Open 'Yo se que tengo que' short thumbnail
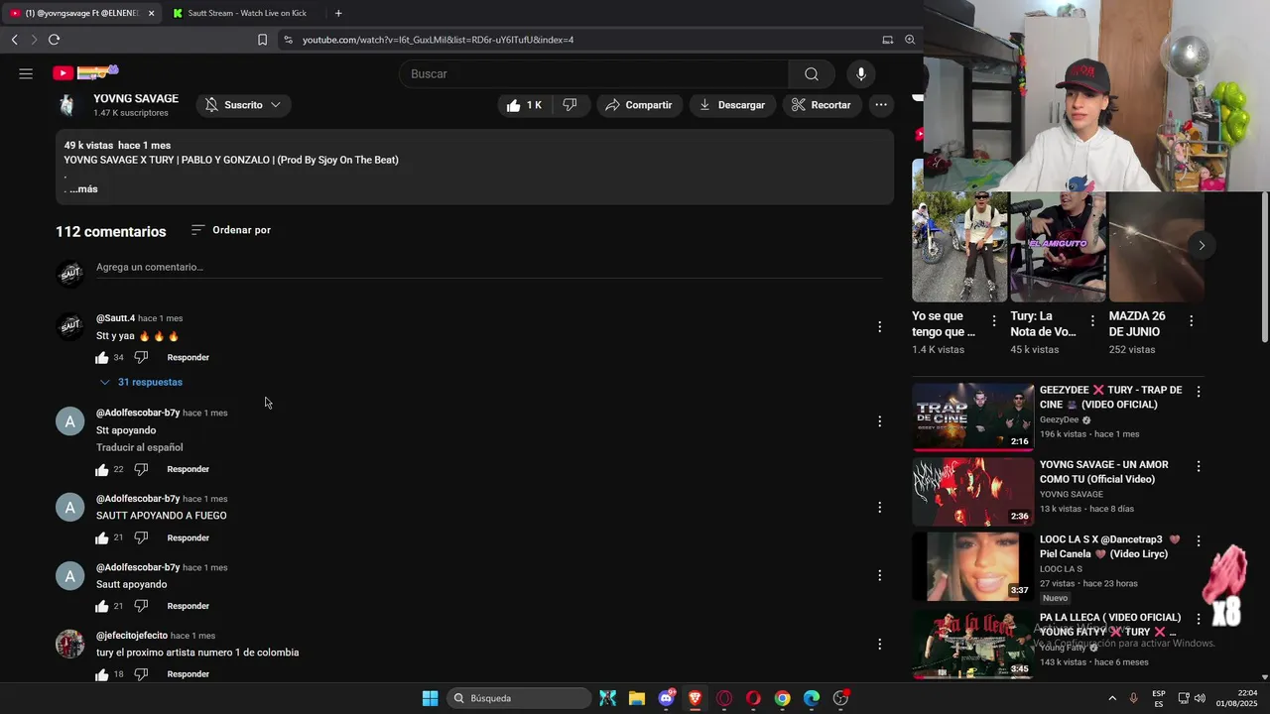This screenshot has height=714, width=1270. coord(959,246)
